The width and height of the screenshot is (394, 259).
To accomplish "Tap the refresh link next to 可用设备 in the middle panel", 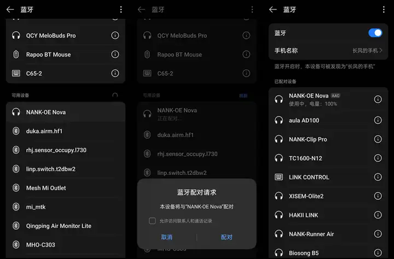I will coord(243,96).
